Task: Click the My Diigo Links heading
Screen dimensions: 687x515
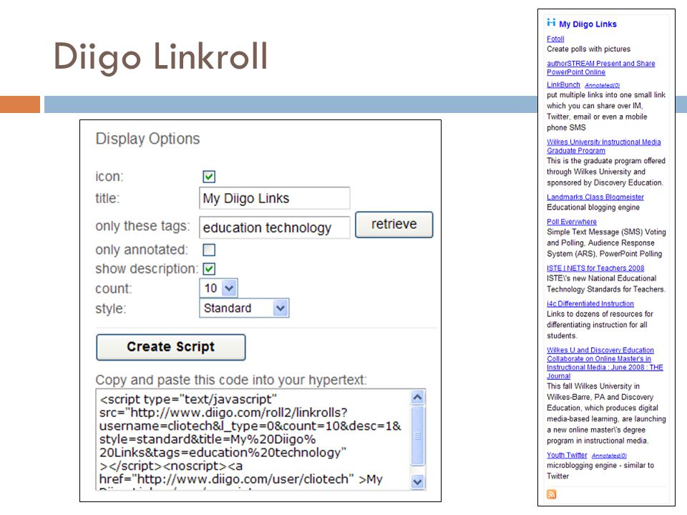Action: coord(588,24)
